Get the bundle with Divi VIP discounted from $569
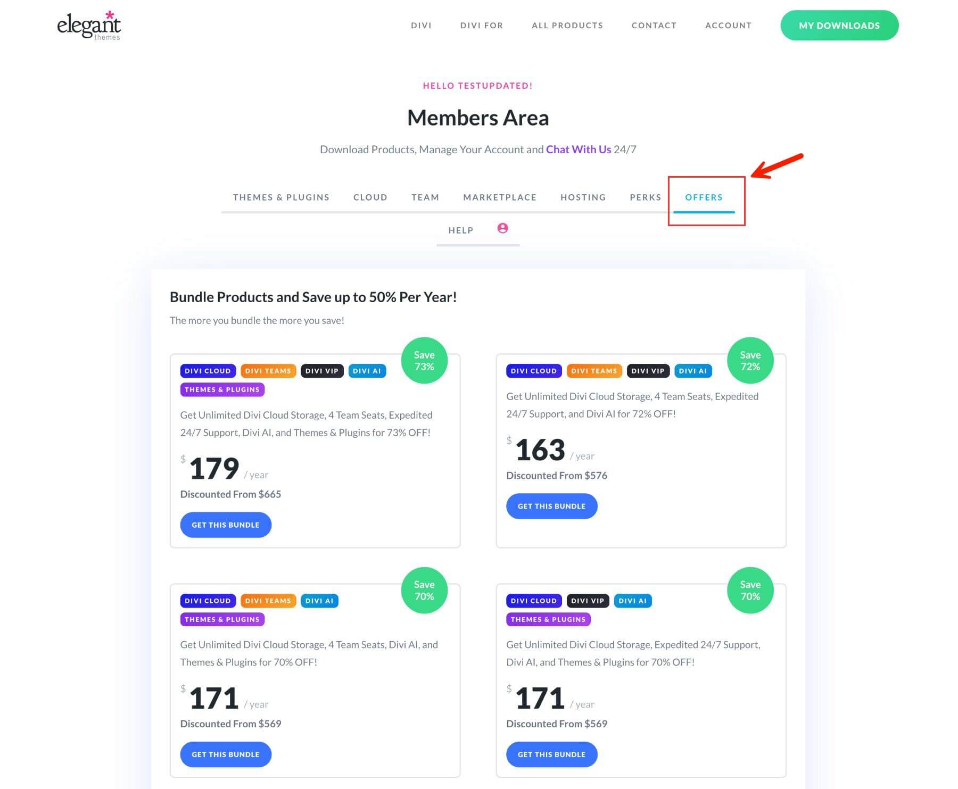The image size is (958, 789). point(551,754)
